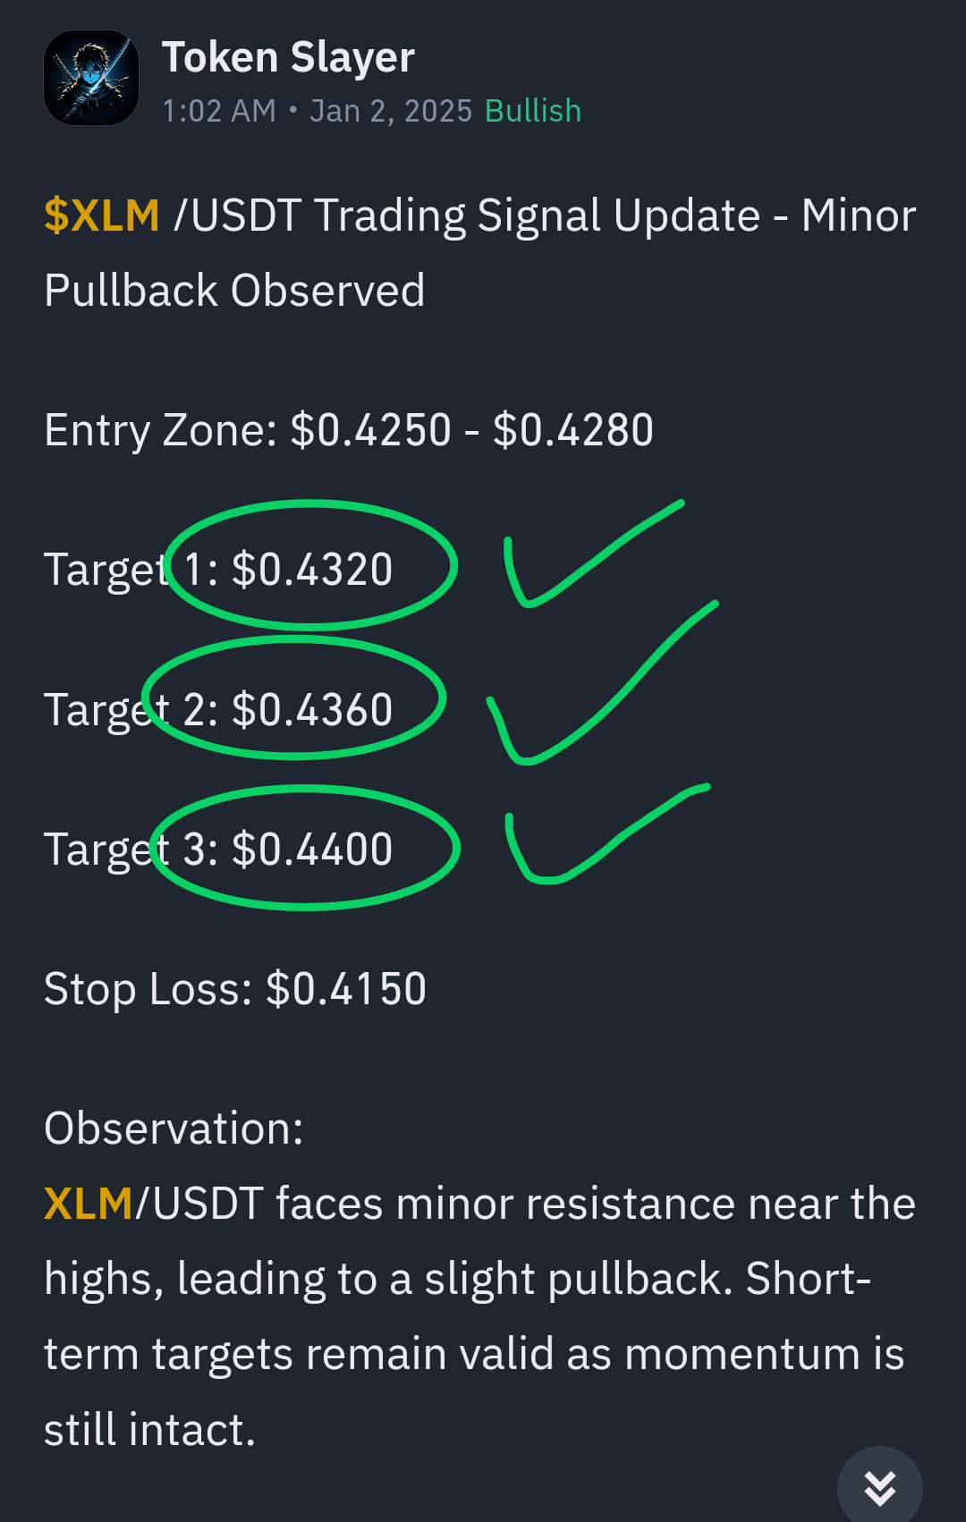Tap the 'Pullback Observed' title text
Viewport: 966px width, 1522px height.
pos(234,291)
